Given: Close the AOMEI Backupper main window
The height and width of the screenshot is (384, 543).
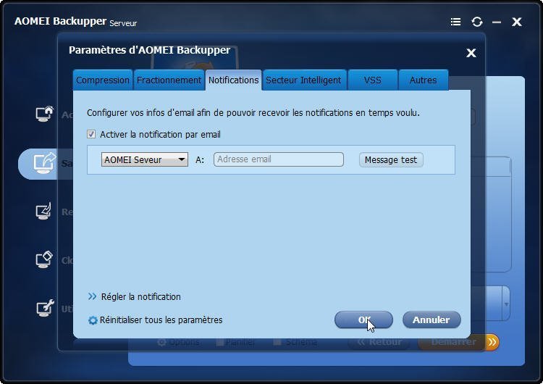Looking at the screenshot, I should (517, 22).
